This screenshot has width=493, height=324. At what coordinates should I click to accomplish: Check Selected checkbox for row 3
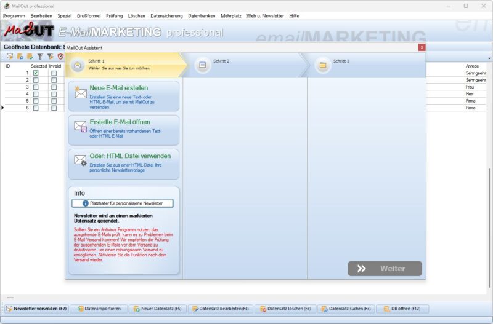click(36, 87)
